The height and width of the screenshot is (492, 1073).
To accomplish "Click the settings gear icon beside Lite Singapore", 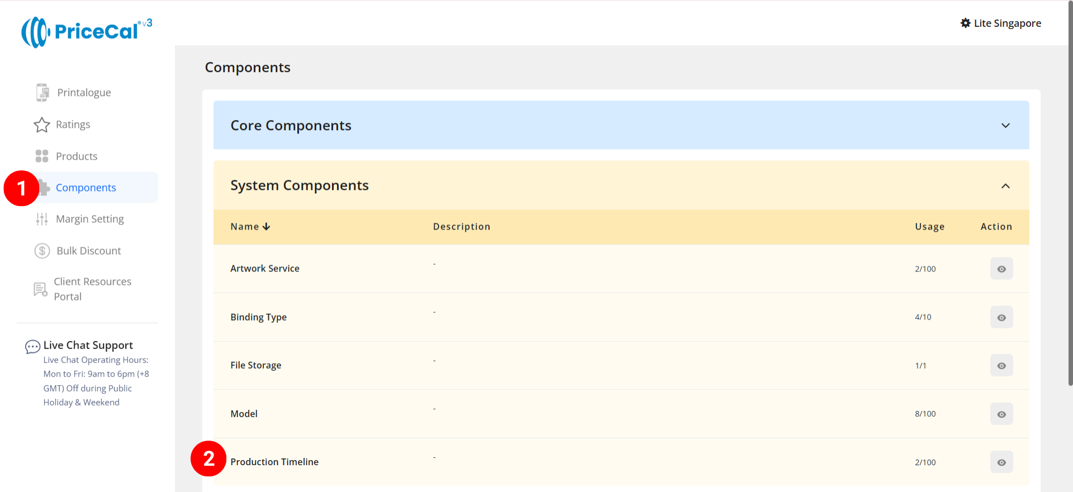I will [965, 23].
